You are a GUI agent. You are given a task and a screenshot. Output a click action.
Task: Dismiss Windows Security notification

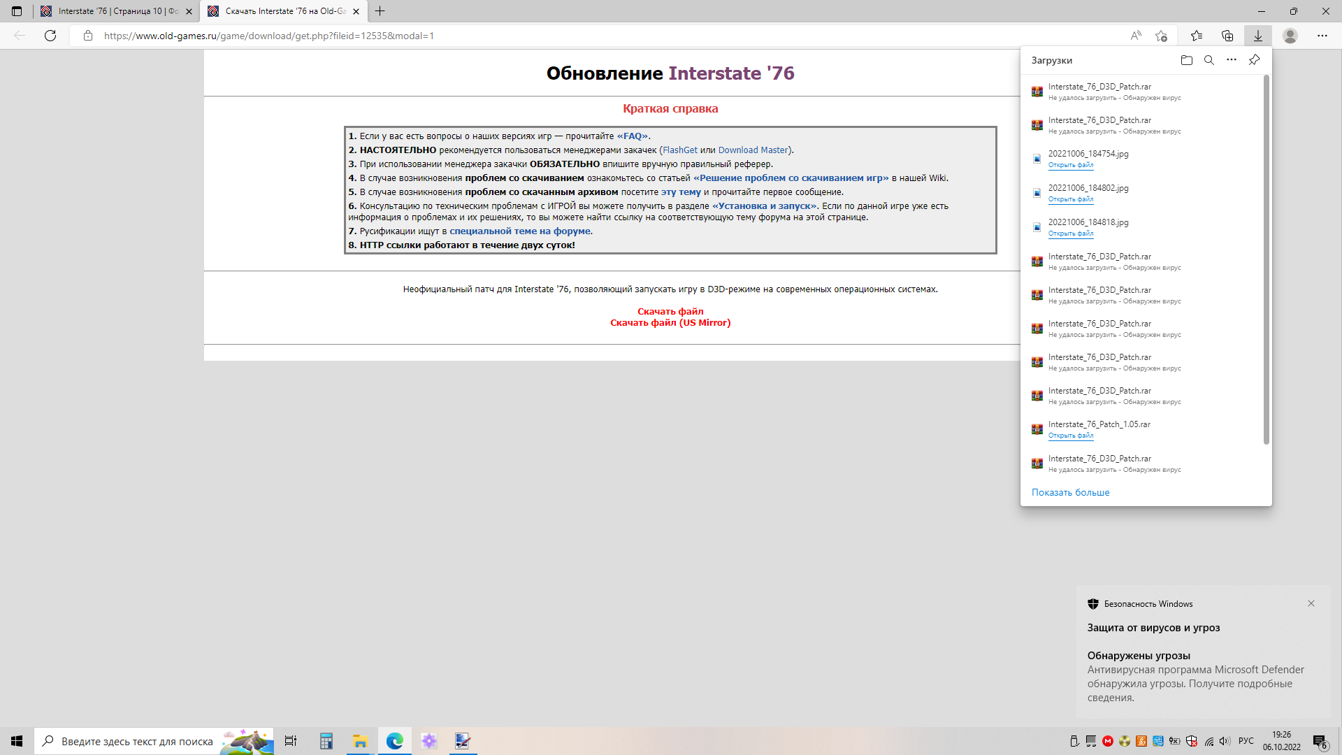coord(1311,603)
